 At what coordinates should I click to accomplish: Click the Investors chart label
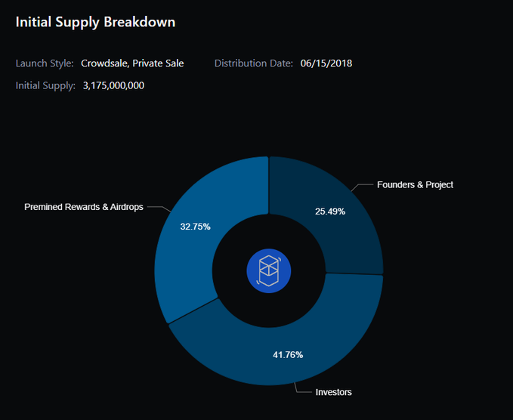coord(333,392)
